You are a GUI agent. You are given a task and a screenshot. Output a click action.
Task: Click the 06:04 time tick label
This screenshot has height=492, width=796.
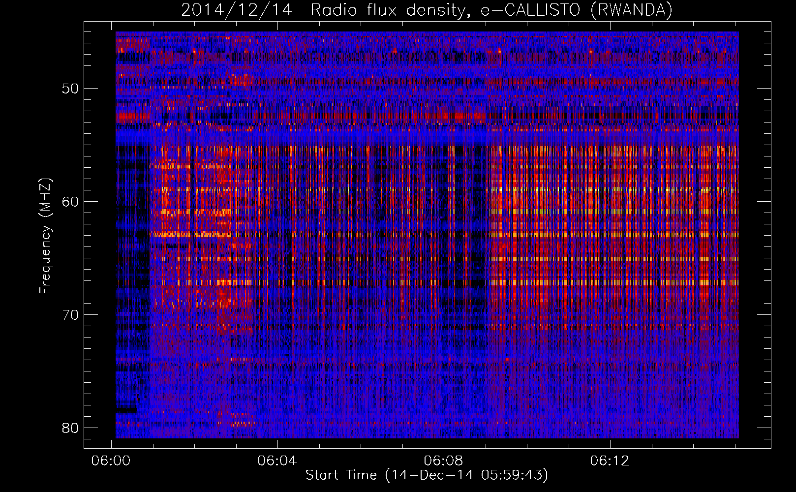(277, 461)
